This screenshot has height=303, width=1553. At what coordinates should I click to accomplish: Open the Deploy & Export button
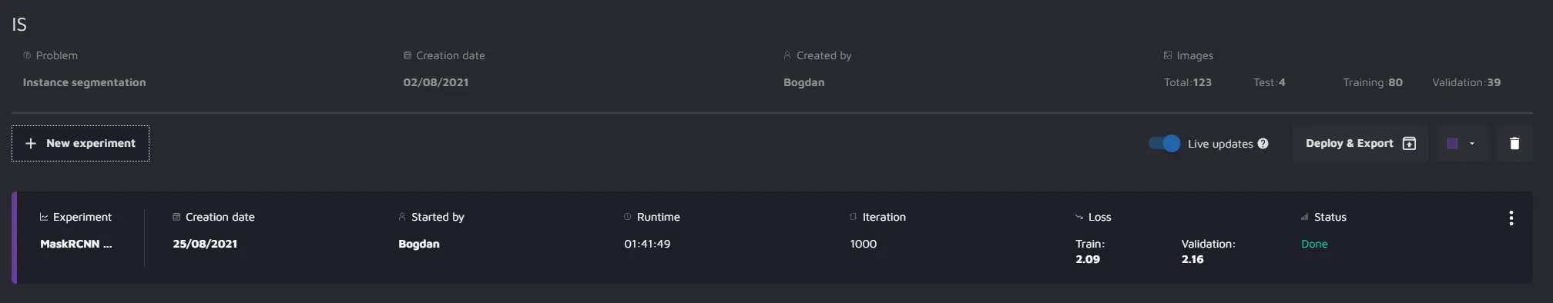click(x=1360, y=144)
